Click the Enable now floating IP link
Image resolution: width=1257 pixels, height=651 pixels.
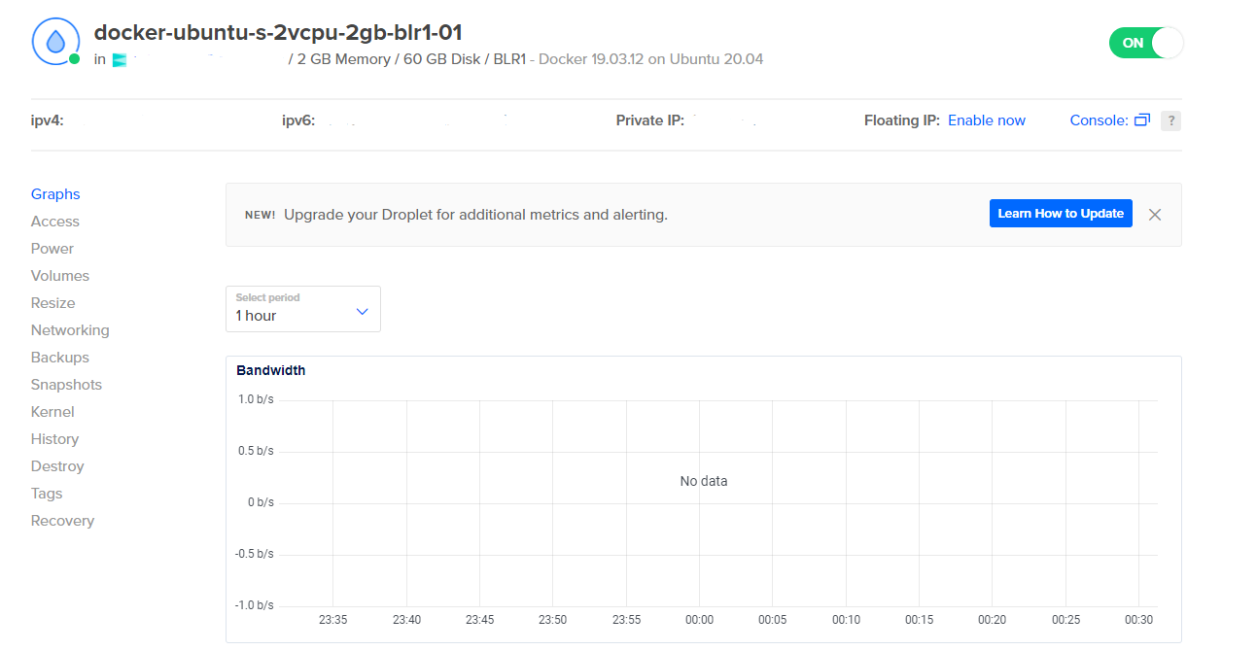click(x=986, y=120)
